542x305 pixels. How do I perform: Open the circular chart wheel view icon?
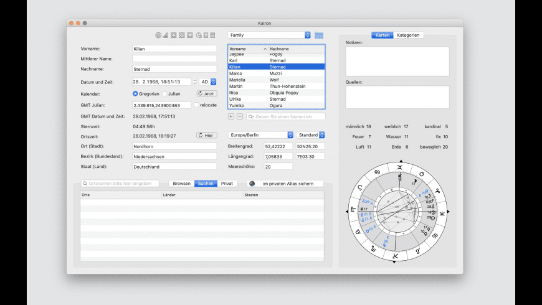(158, 35)
